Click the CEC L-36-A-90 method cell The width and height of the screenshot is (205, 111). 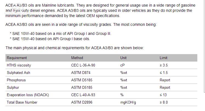pos(83,65)
